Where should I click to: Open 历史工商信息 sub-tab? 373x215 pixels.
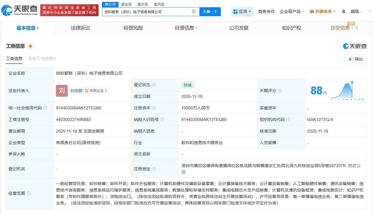(x=42, y=59)
